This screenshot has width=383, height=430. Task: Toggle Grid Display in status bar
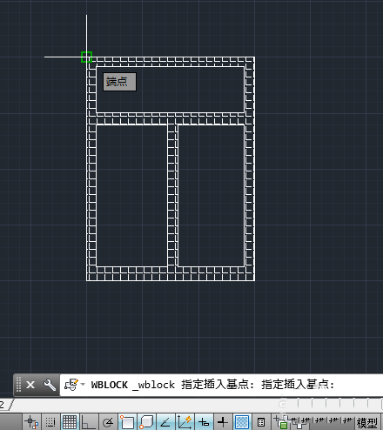70,422
